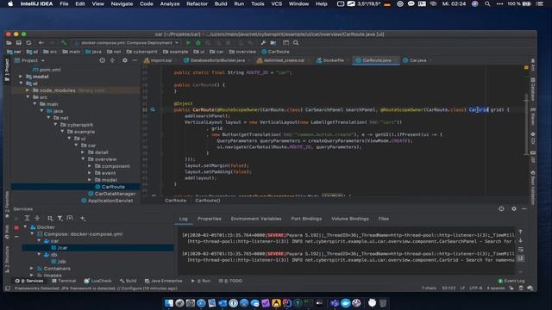The image size is (552, 310).
Task: Click the Group By icon in Services
Action: point(50,218)
